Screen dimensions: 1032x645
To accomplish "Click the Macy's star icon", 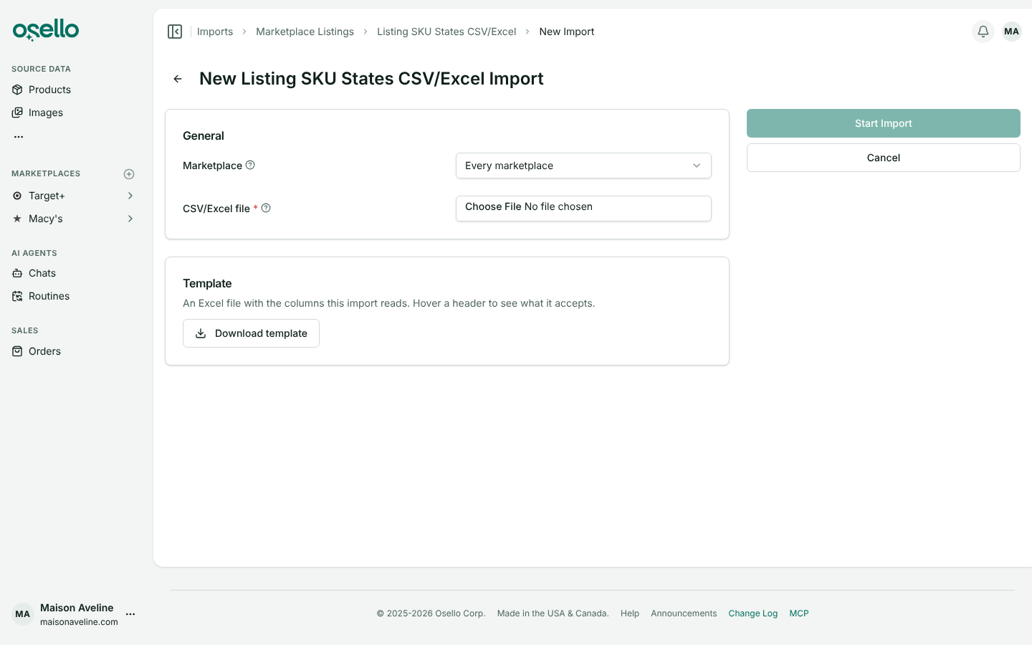I will tap(17, 219).
